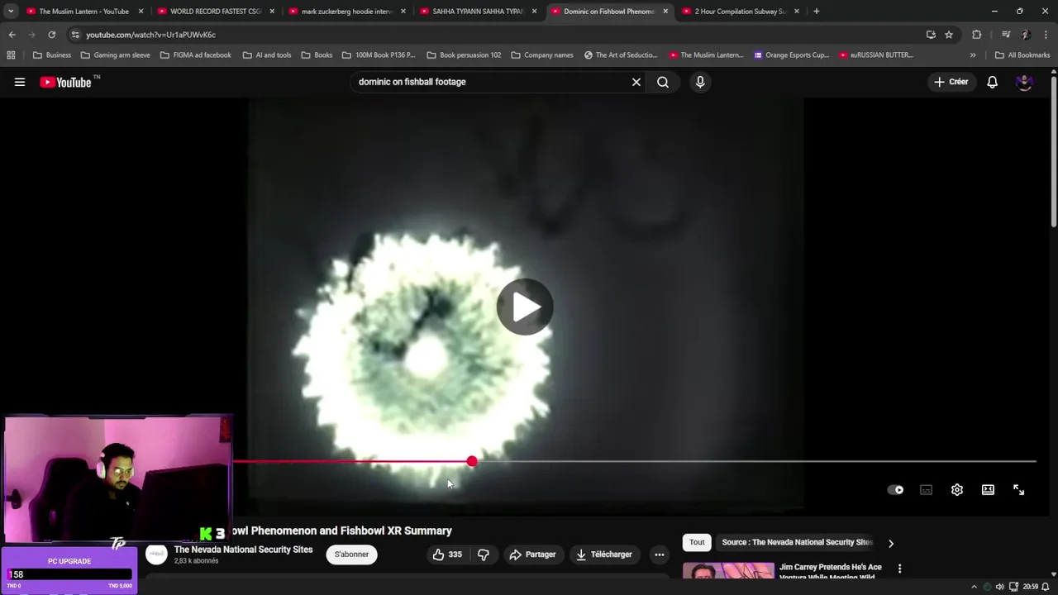Image resolution: width=1058 pixels, height=595 pixels.
Task: Open AI and tools bookmark folder
Action: 267,55
